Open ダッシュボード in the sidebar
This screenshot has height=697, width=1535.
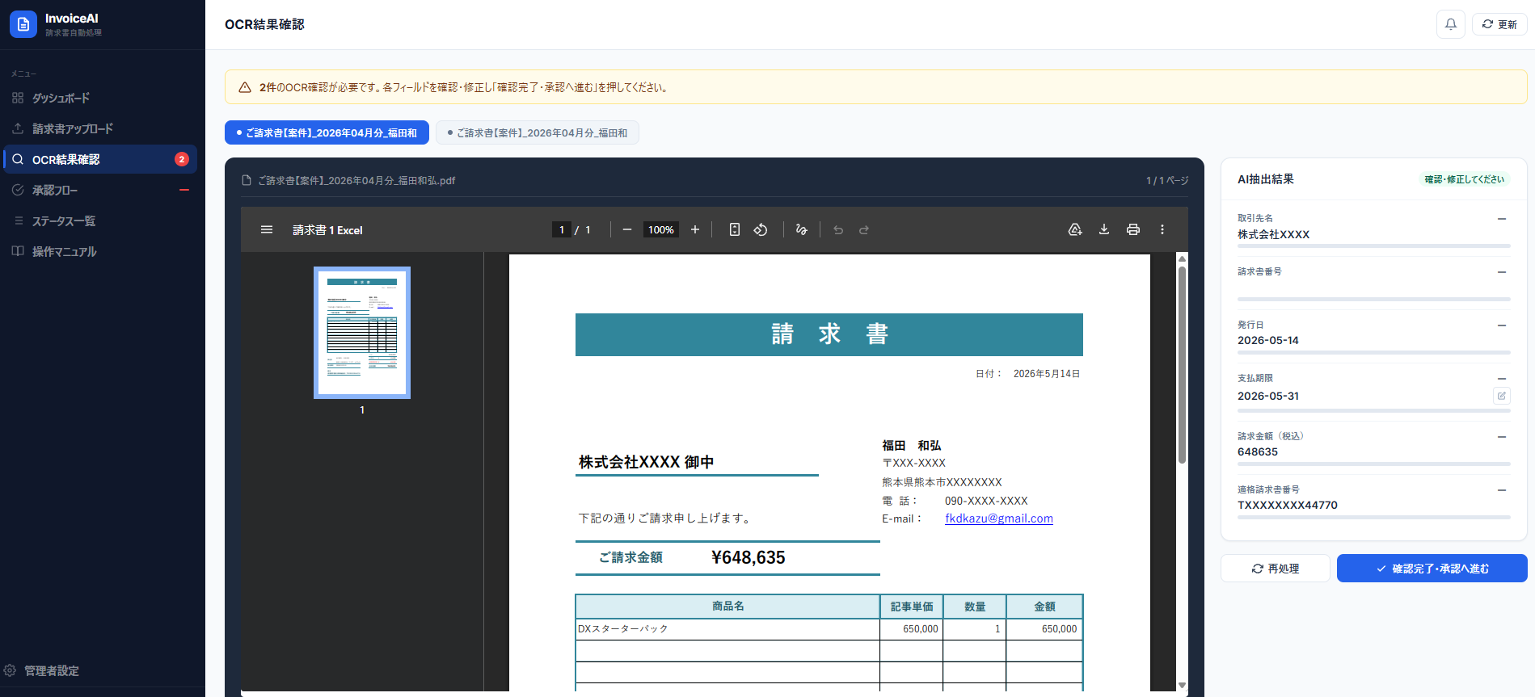99,98
